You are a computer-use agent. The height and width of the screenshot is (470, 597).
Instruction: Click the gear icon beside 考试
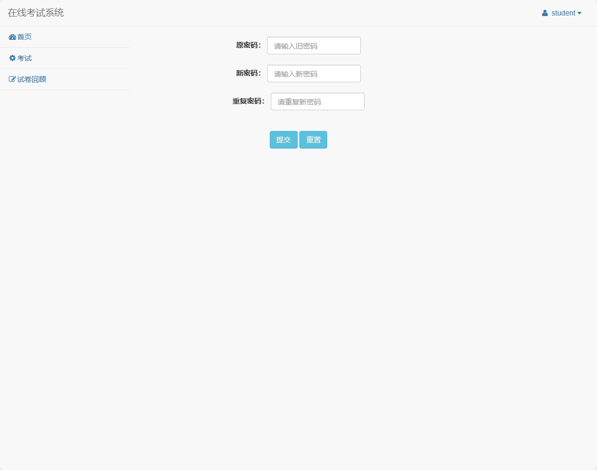(x=12, y=58)
